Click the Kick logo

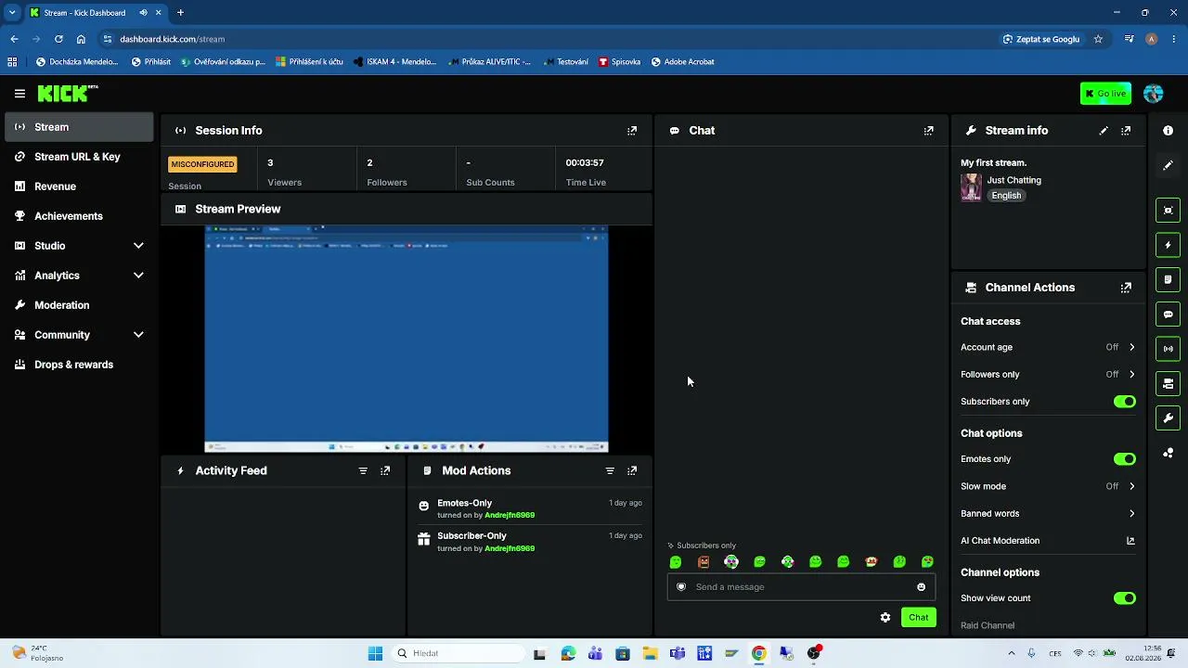[x=68, y=94]
